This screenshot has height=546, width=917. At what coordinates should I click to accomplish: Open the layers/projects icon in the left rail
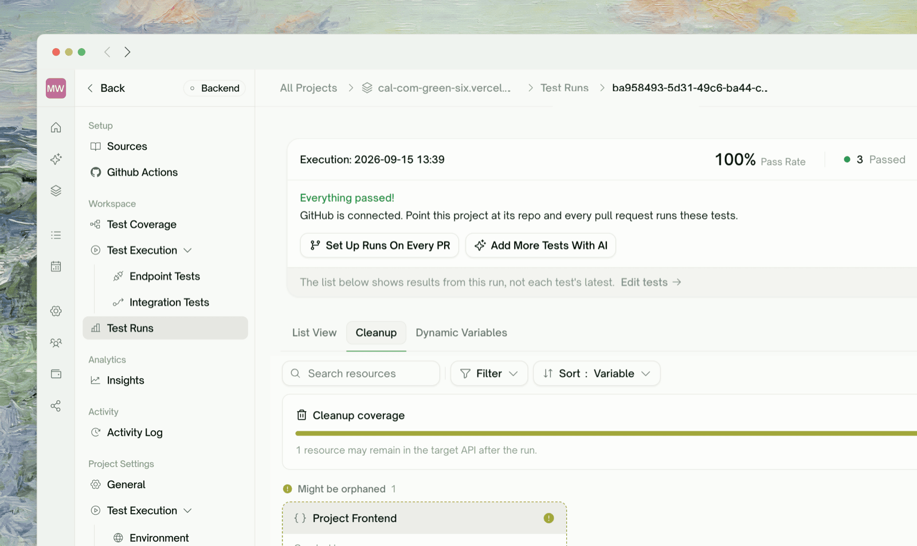click(56, 190)
